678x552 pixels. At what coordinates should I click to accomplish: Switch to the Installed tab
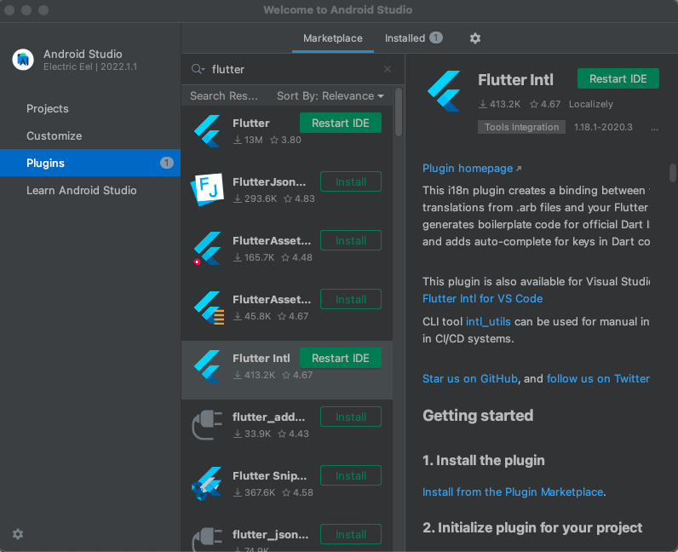pos(413,38)
